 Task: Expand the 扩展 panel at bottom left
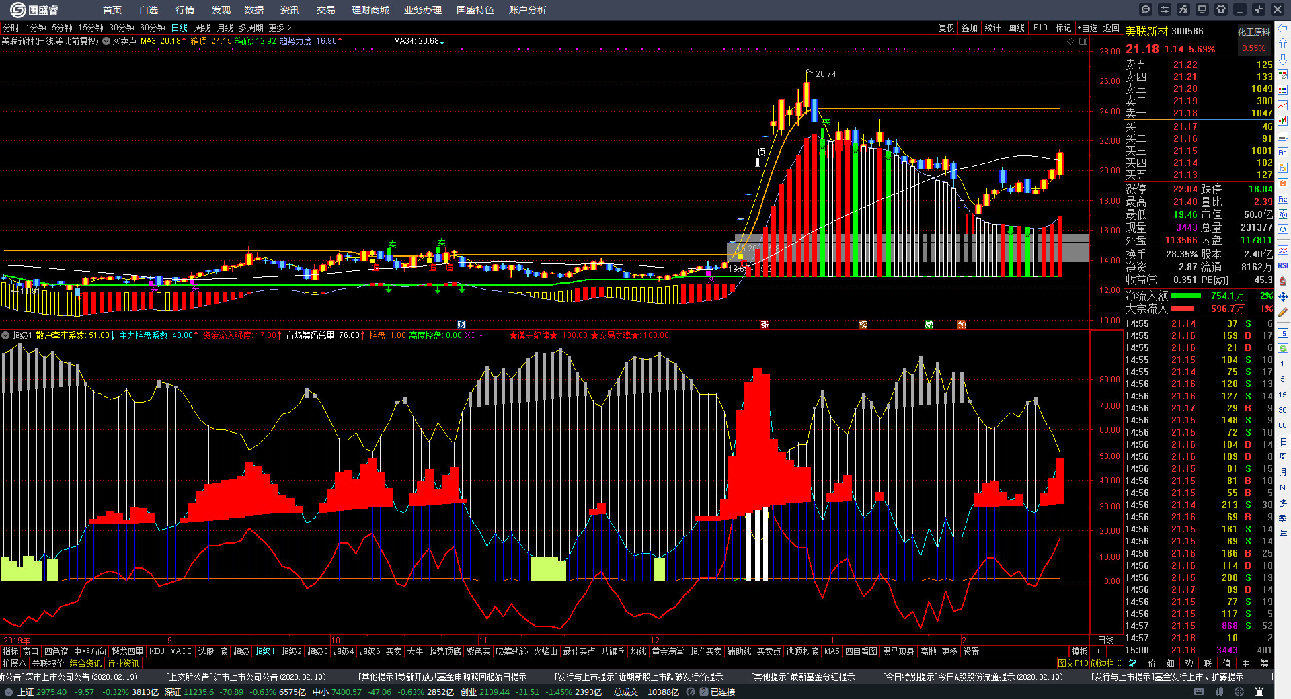13,663
